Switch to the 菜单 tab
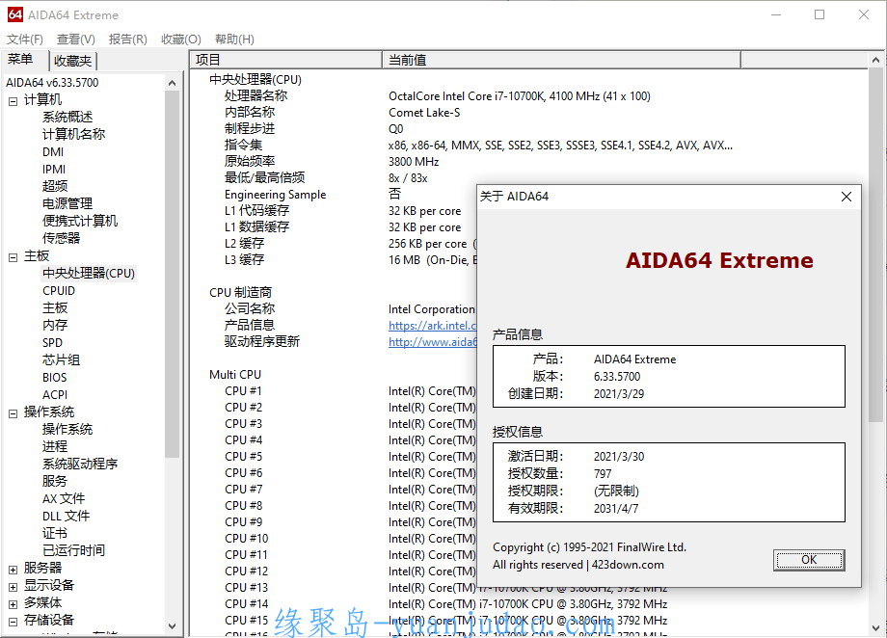887x638 pixels. pos(20,60)
